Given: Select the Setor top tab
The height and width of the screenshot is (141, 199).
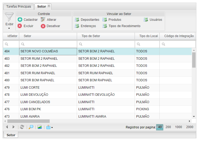Looking at the screenshot, I should (42, 7).
